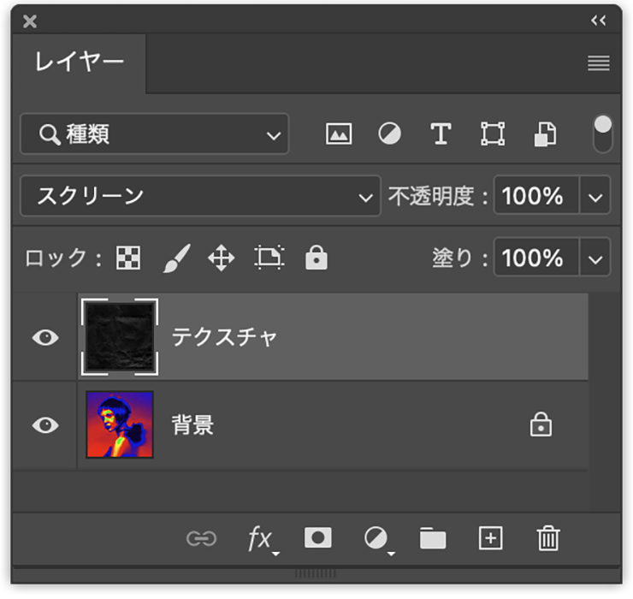Screen dimensions: 633x599
Task: Open the 種類 filter type dropdown
Action: pyautogui.click(x=155, y=134)
